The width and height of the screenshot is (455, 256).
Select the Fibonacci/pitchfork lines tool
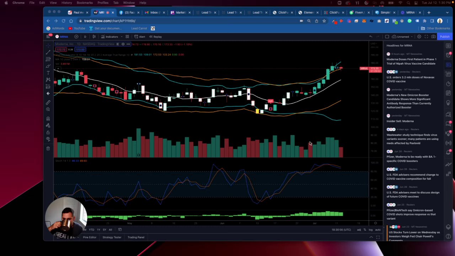(x=48, y=59)
